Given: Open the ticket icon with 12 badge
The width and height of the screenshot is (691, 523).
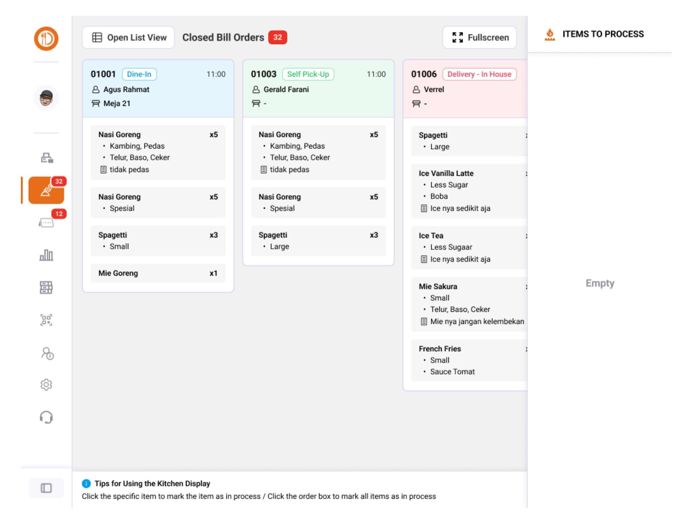Looking at the screenshot, I should pos(46,223).
